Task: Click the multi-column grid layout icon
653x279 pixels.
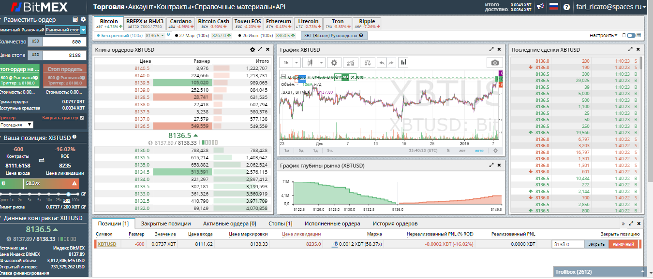Action: 639,35
